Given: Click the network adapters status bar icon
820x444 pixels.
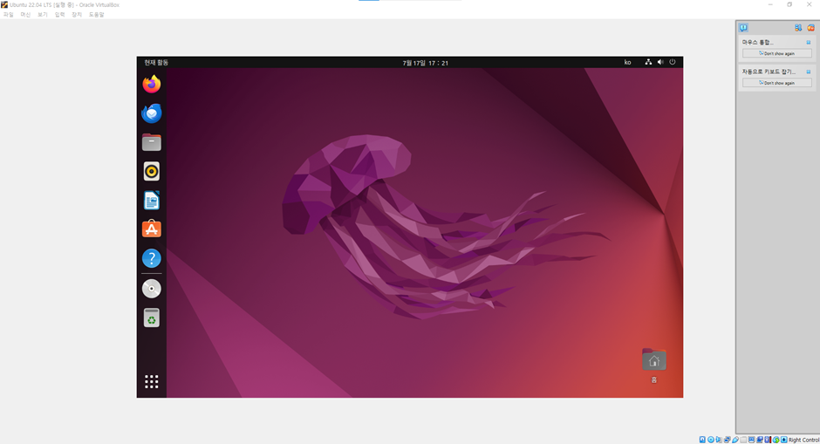Looking at the screenshot, I should pos(727,440).
